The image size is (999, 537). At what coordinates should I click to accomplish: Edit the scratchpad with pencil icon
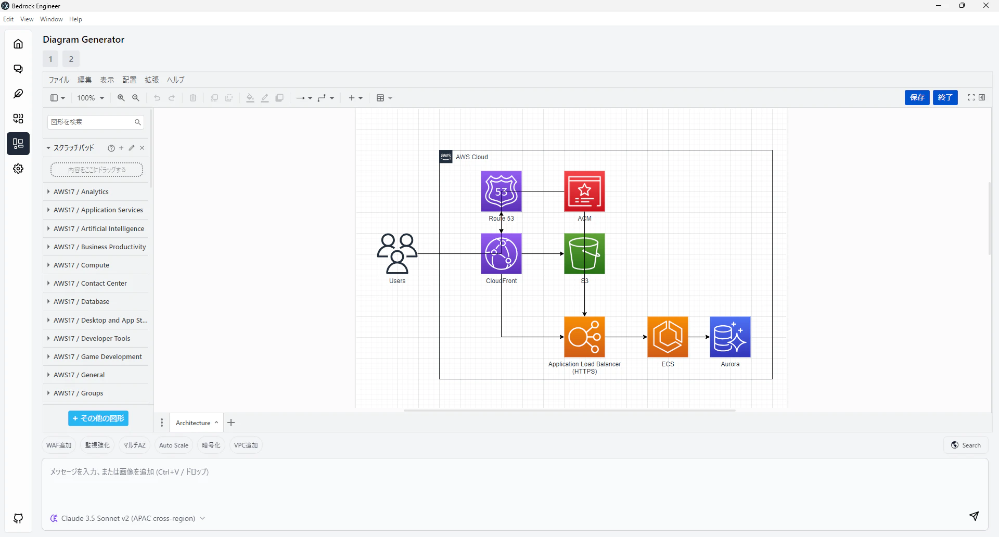132,148
